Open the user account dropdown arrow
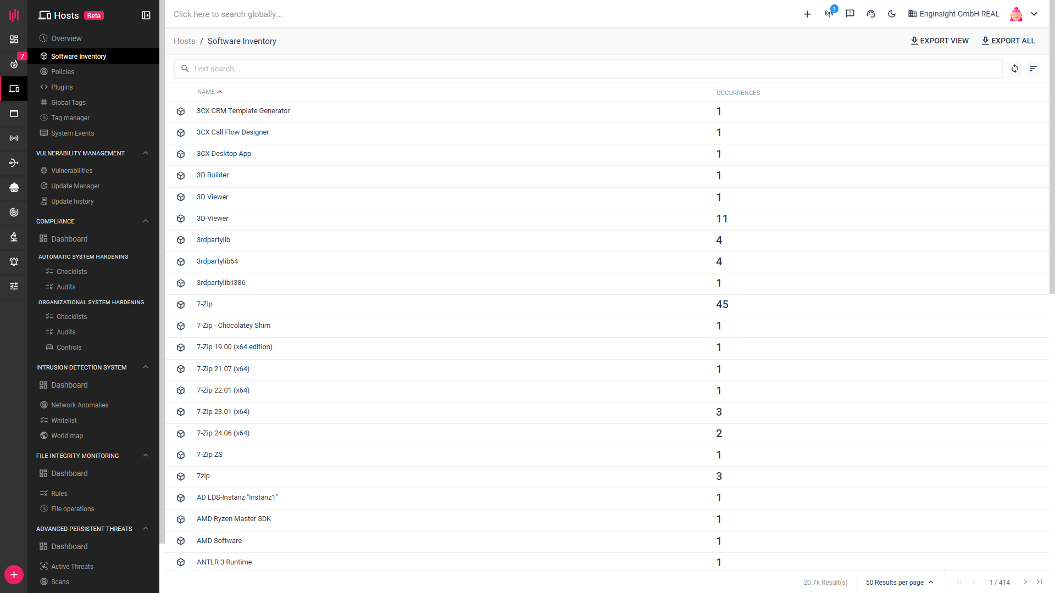 click(x=1034, y=14)
